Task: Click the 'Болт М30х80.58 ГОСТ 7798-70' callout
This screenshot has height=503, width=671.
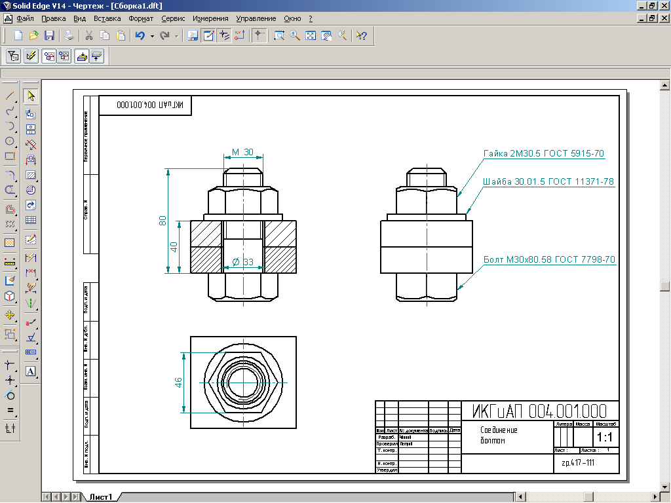Action: pyautogui.click(x=549, y=259)
